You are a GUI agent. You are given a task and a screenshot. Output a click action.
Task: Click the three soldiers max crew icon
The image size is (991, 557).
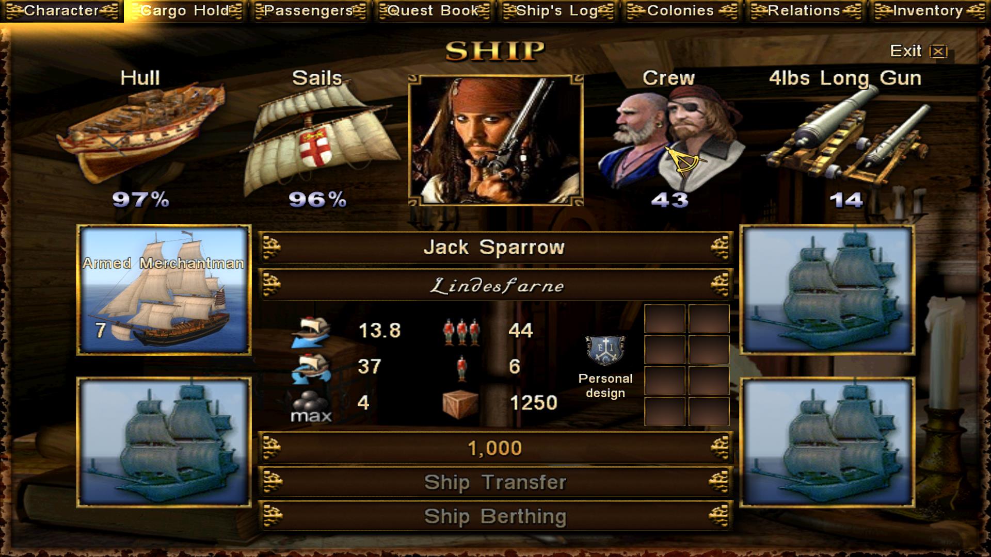[x=461, y=331]
